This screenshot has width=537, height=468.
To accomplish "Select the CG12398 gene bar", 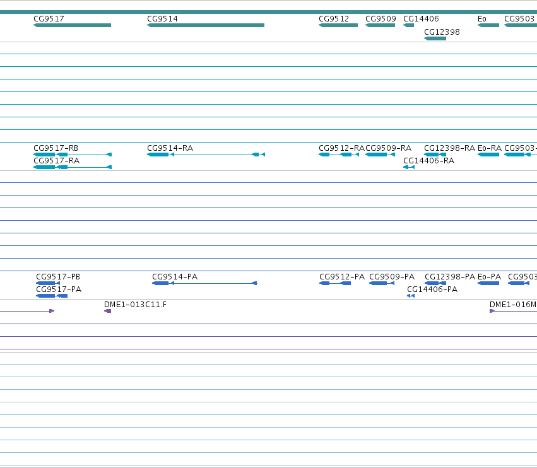I will coord(435,38).
